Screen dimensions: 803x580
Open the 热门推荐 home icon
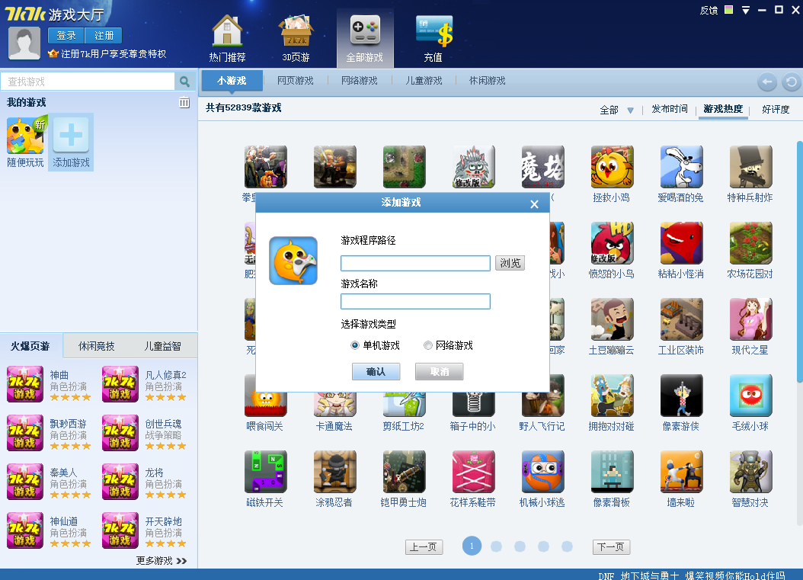point(227,30)
